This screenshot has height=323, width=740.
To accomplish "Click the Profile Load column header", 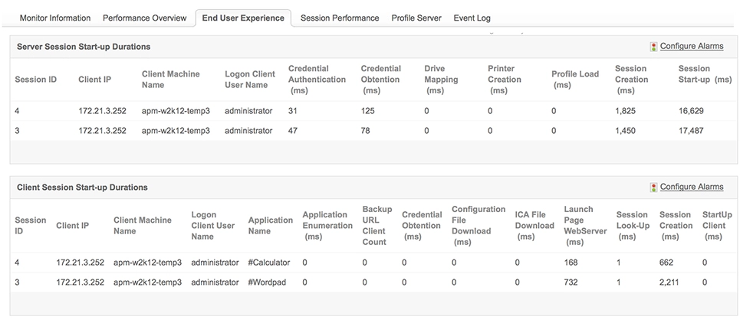I will [x=574, y=80].
